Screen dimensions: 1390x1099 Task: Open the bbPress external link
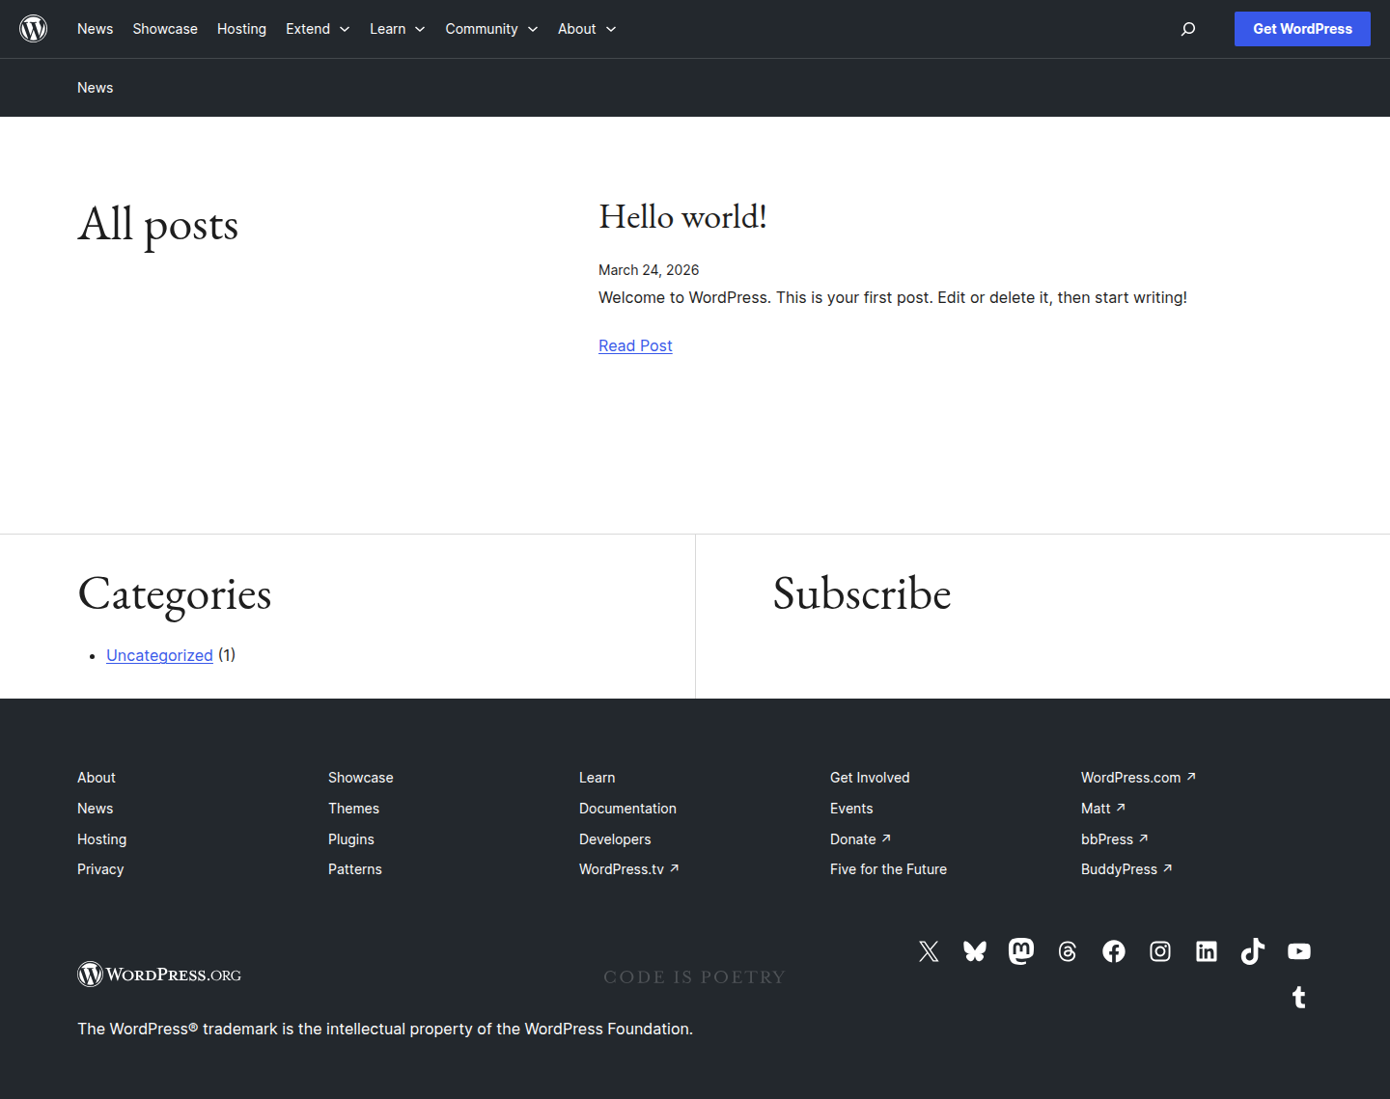pos(1115,839)
